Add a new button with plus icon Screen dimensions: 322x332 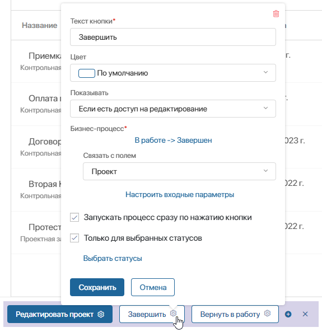(288, 314)
